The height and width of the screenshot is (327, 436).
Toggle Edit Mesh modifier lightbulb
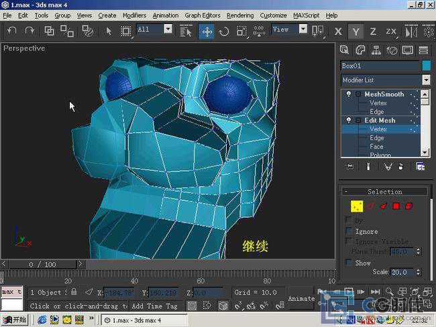(348, 121)
